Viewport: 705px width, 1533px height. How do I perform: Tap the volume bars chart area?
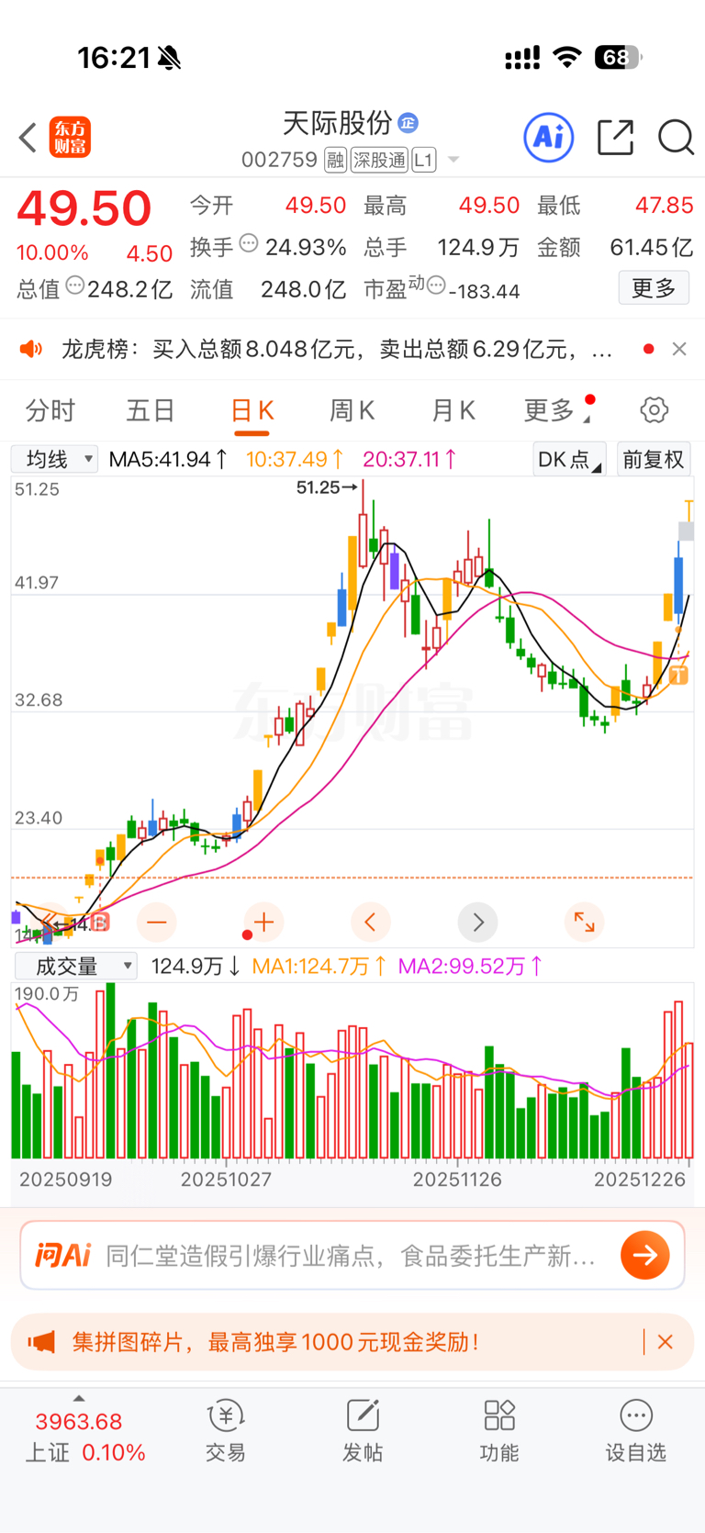coord(352,1071)
